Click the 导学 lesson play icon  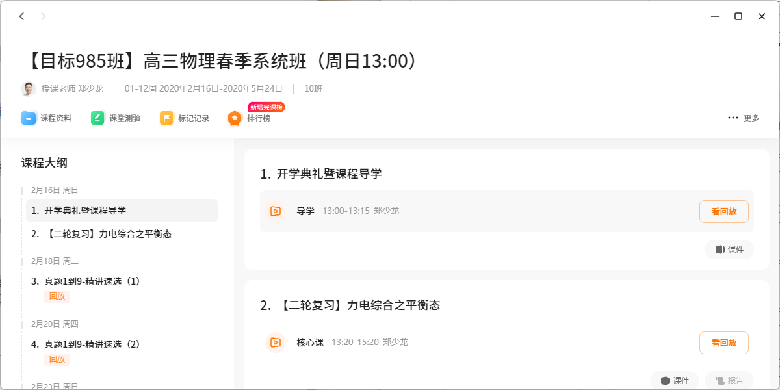click(x=276, y=211)
